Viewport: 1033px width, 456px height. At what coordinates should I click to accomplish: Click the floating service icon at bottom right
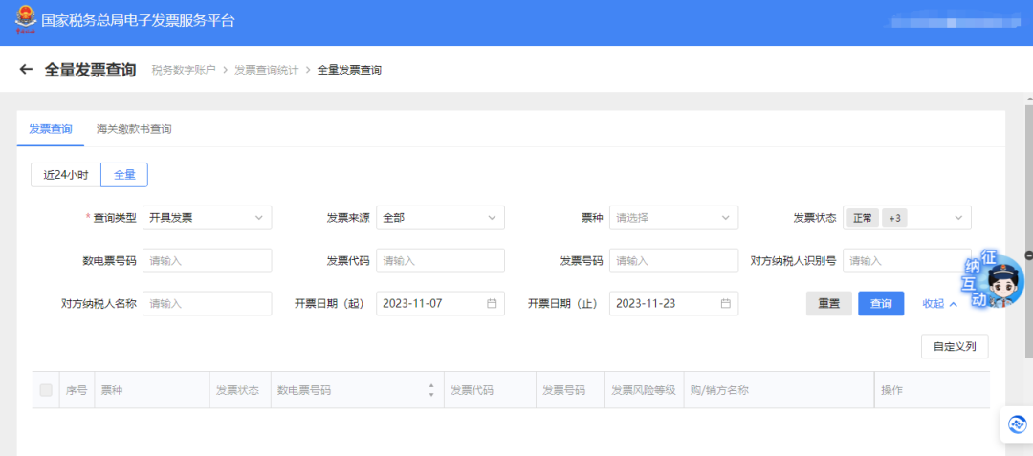coord(1017,423)
